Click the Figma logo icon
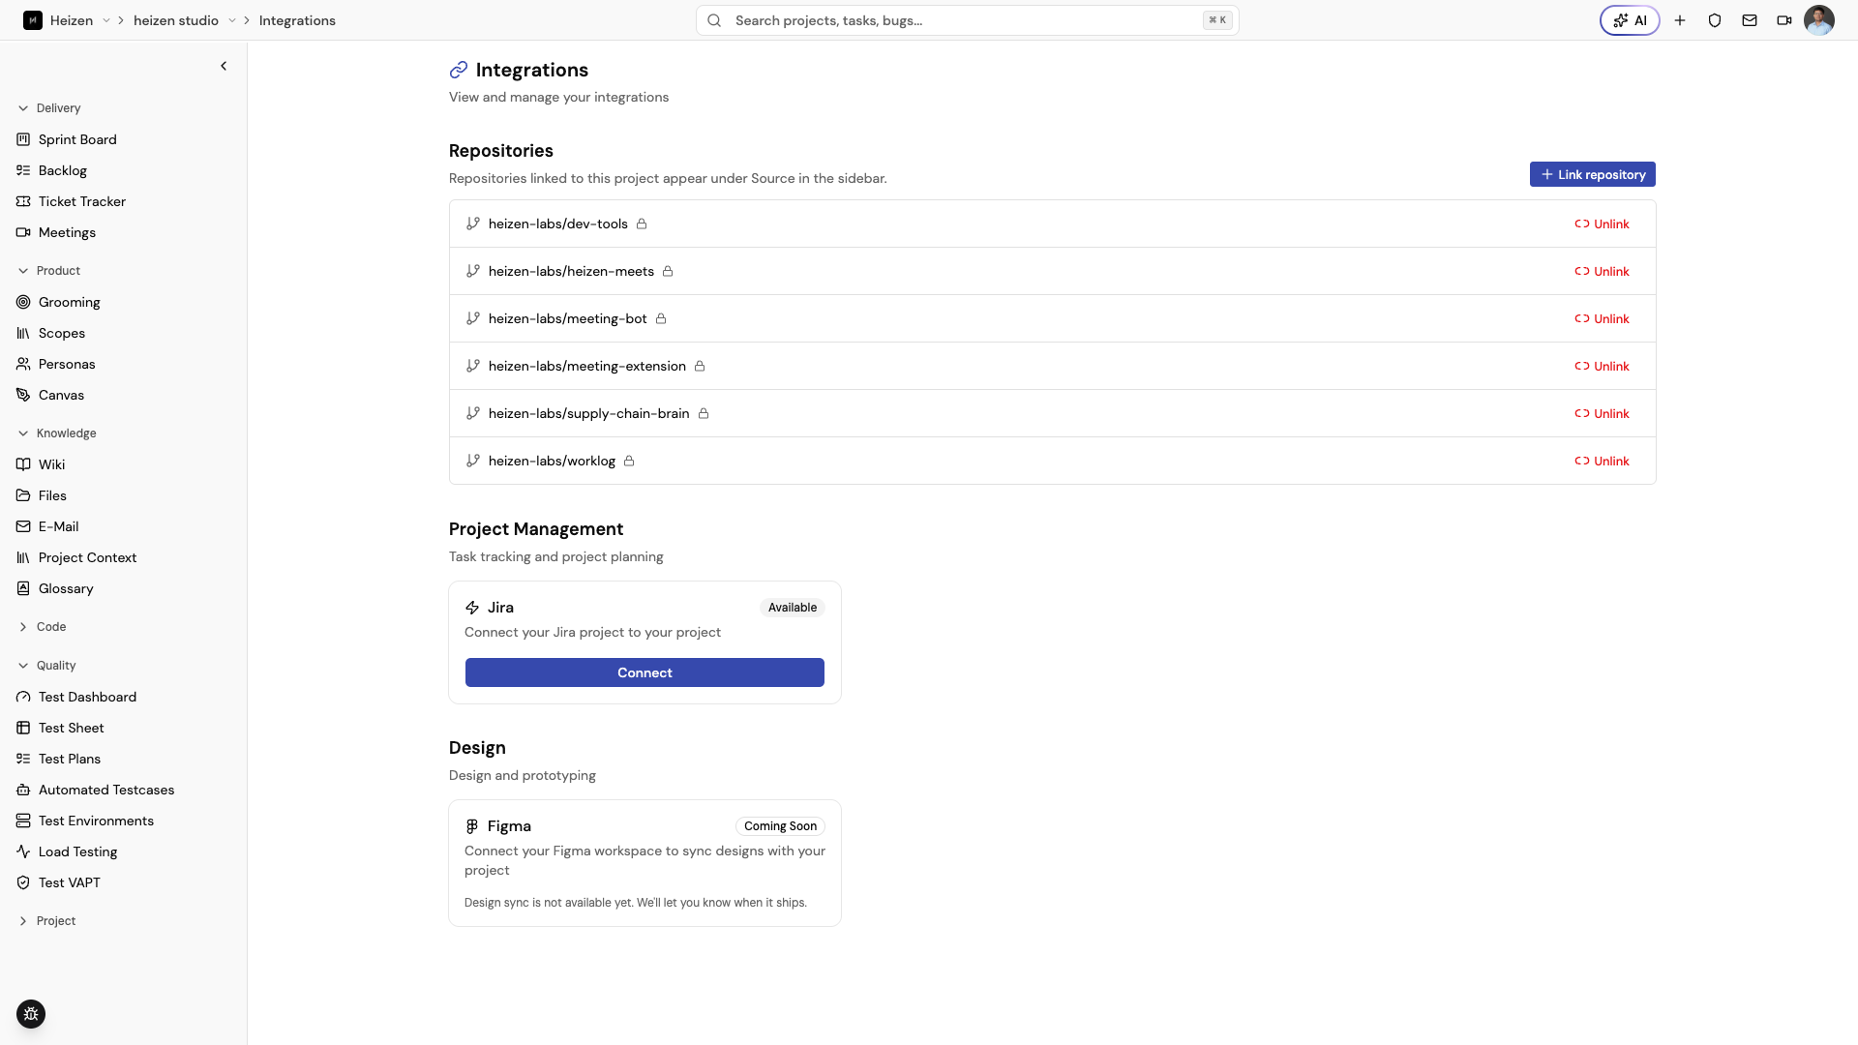The height and width of the screenshot is (1045, 1858). 472,826
